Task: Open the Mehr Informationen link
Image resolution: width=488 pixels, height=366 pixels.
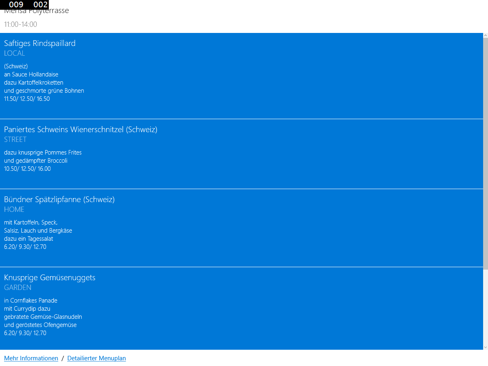Action: [31, 358]
